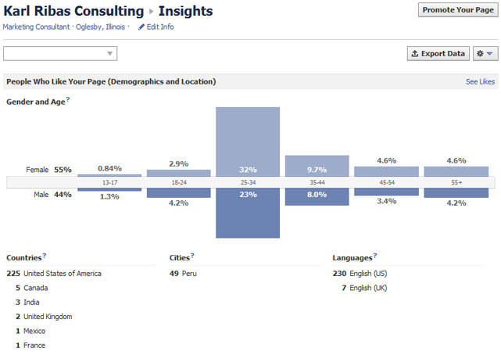This screenshot has height=355, width=501.
Task: Open Karl Ribas Consulting page title
Action: 74,11
